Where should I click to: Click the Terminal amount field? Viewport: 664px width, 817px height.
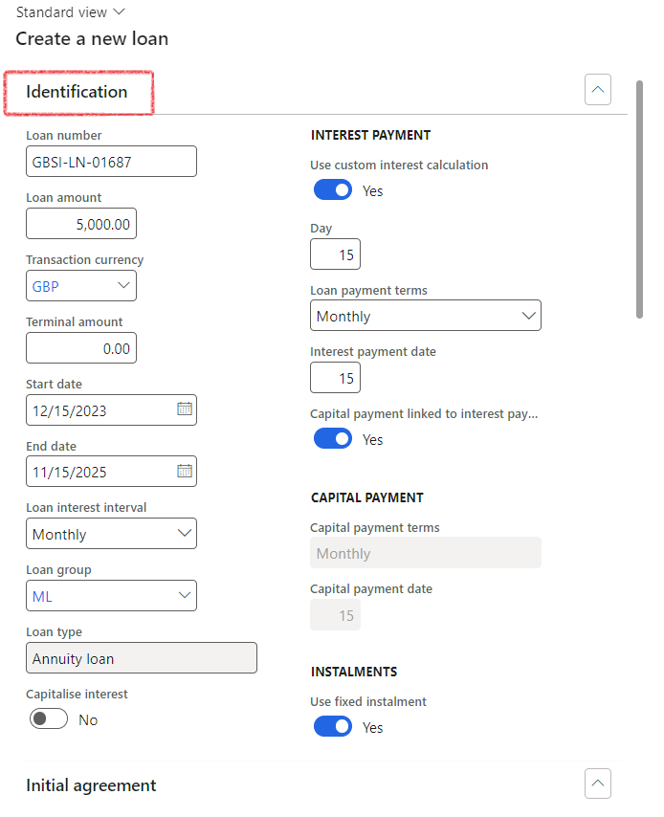tap(81, 348)
